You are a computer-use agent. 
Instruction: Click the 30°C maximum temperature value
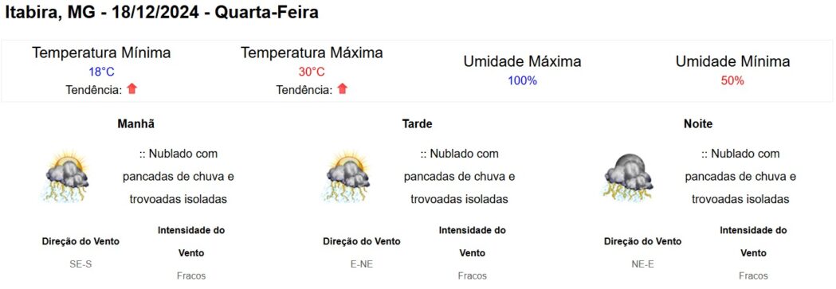point(312,72)
